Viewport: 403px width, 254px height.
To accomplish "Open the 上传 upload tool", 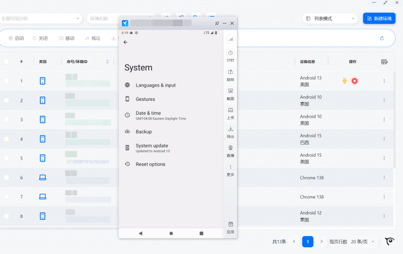I will pos(231,110).
